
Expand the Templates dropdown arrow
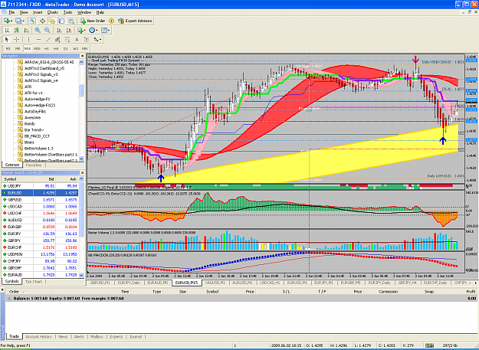click(x=109, y=30)
